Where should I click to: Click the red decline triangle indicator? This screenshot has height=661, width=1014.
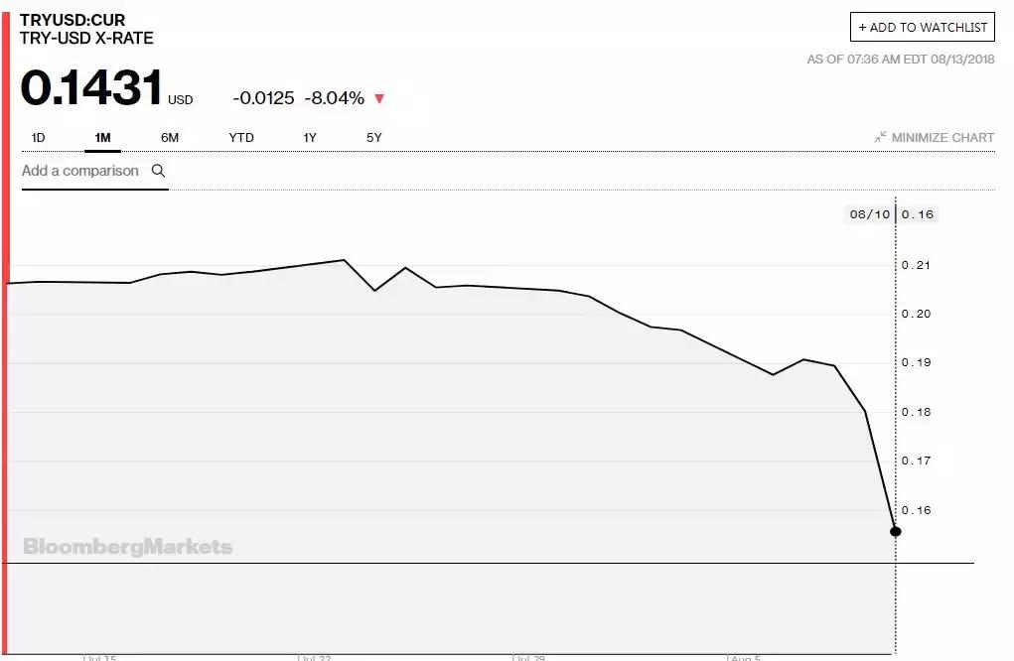[x=380, y=98]
